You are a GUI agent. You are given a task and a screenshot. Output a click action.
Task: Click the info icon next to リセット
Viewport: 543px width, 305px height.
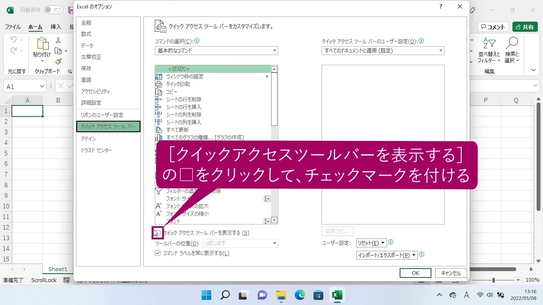point(391,242)
